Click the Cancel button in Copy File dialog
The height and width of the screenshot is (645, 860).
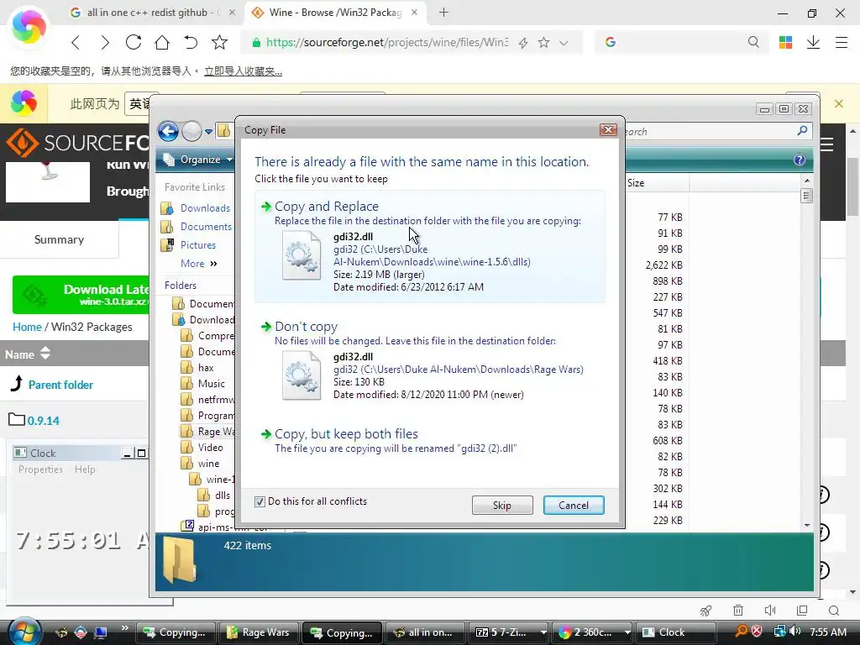click(x=574, y=505)
